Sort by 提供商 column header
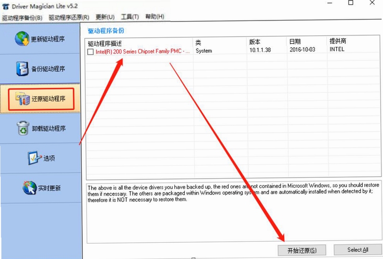This screenshot has height=259, width=383. (338, 41)
